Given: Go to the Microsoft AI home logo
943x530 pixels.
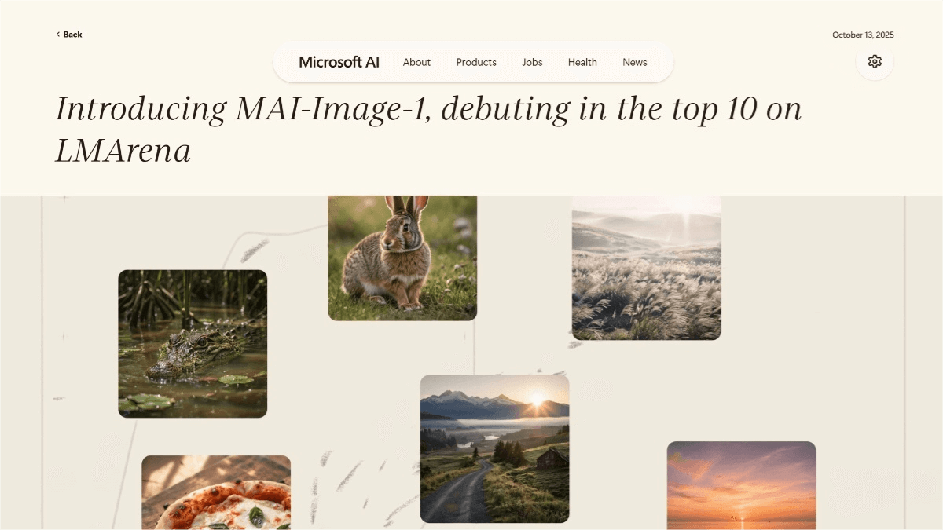Looking at the screenshot, I should tap(339, 62).
